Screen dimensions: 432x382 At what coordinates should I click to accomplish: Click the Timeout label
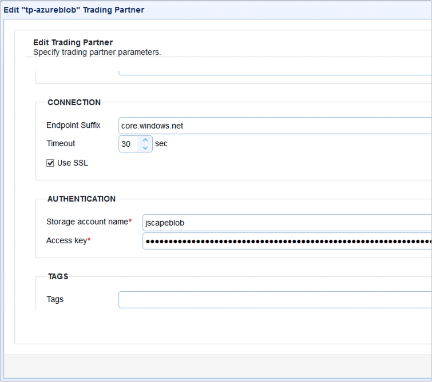(x=61, y=143)
